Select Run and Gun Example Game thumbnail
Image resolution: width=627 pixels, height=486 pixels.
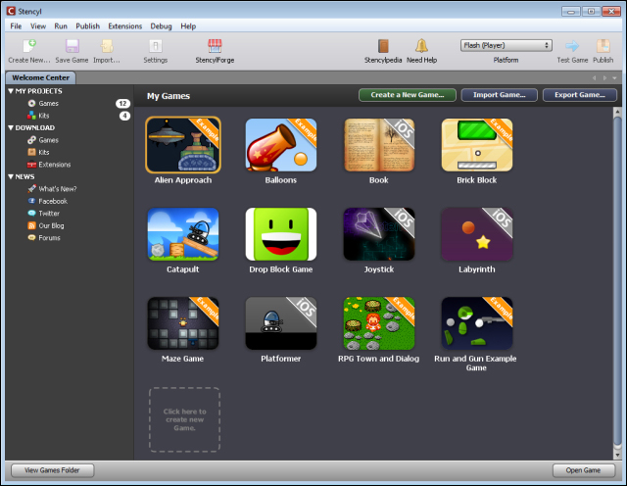point(477,323)
